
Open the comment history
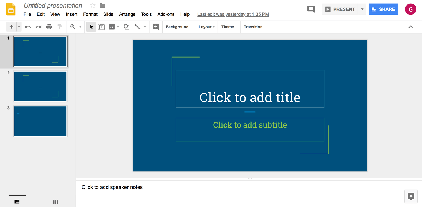[x=311, y=9]
